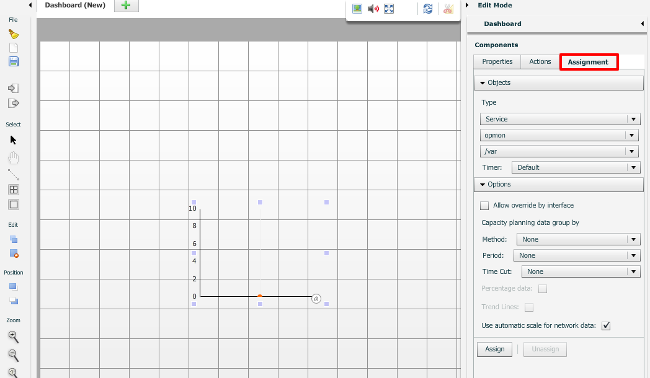
Task: Open the Service type dropdown
Action: pos(559,119)
